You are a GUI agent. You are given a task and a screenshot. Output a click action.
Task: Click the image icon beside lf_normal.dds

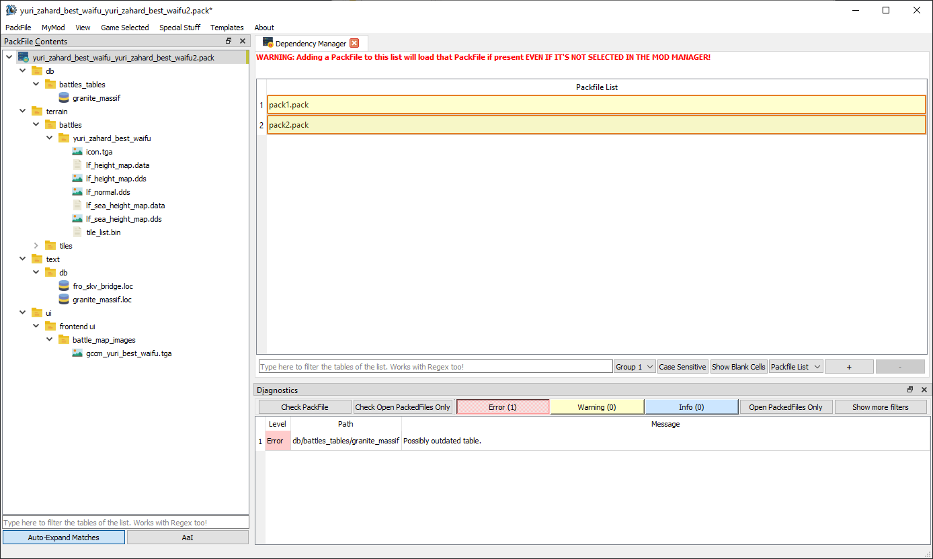(x=77, y=192)
